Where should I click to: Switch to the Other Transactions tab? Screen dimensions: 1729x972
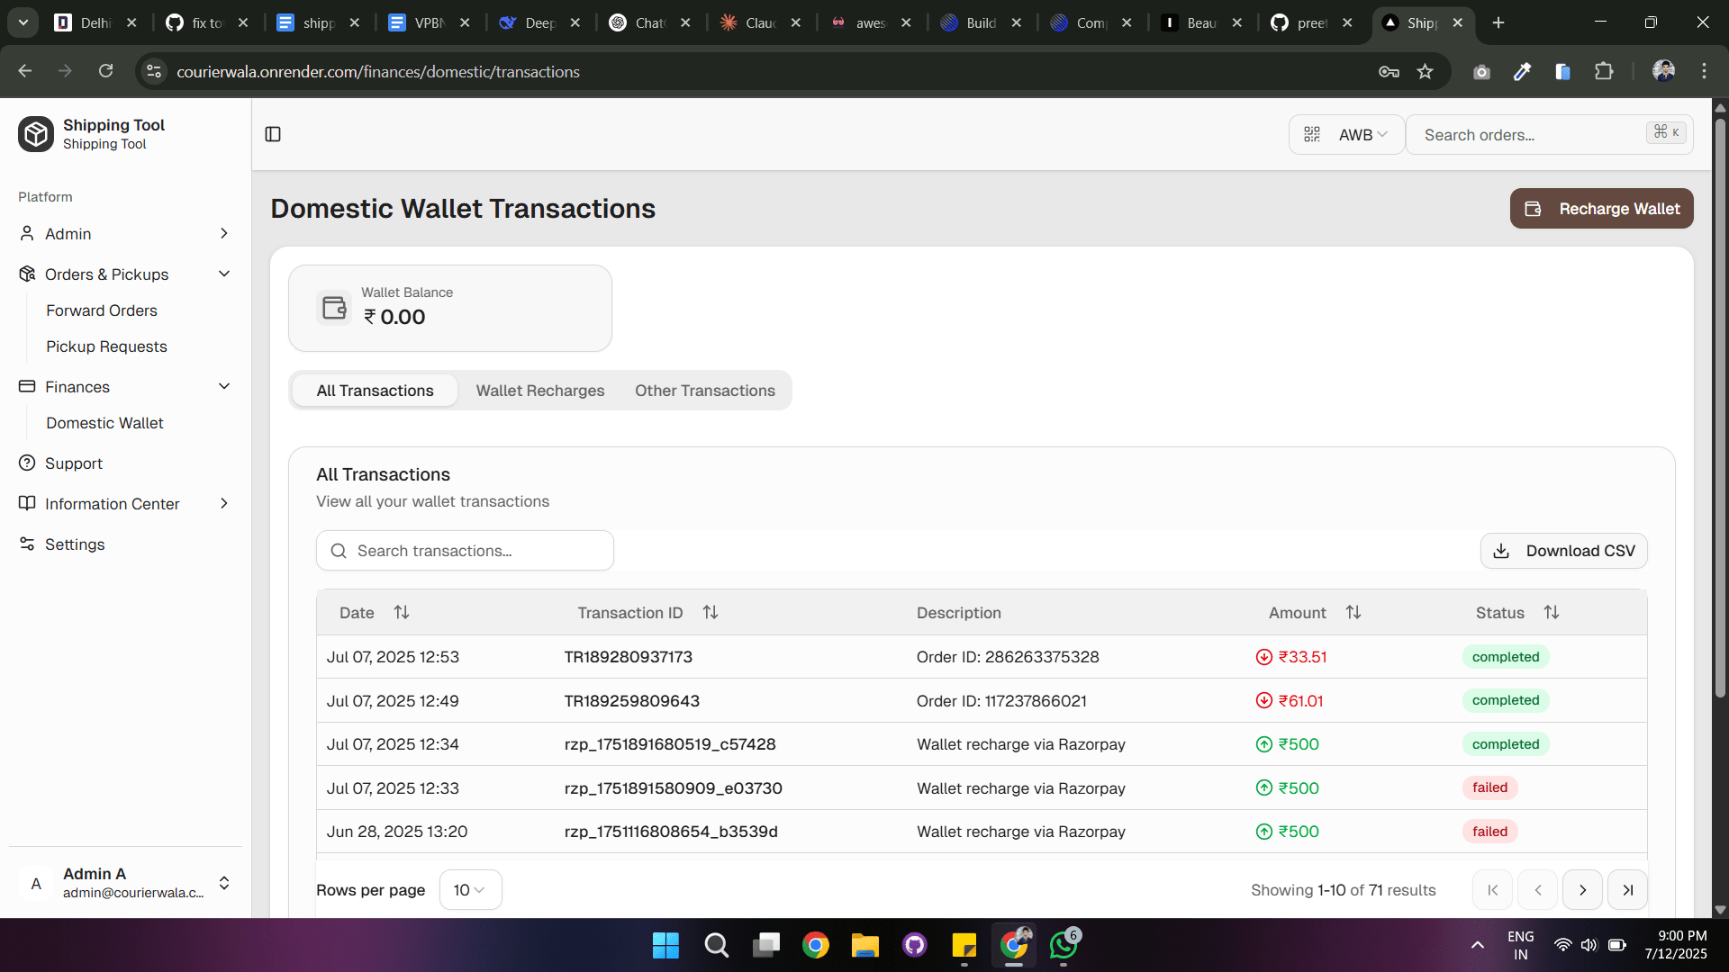pos(704,391)
